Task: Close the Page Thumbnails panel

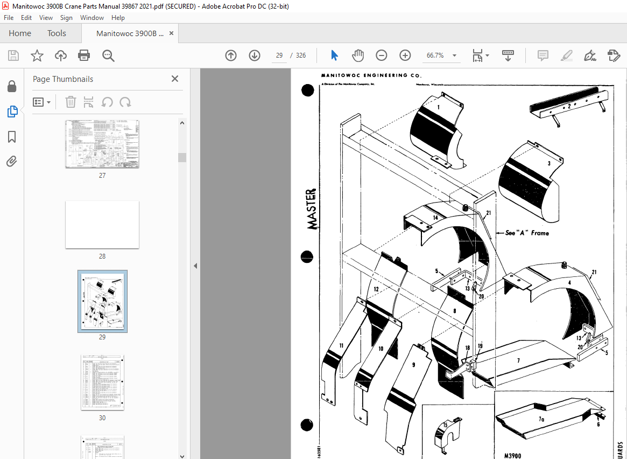Action: (175, 79)
